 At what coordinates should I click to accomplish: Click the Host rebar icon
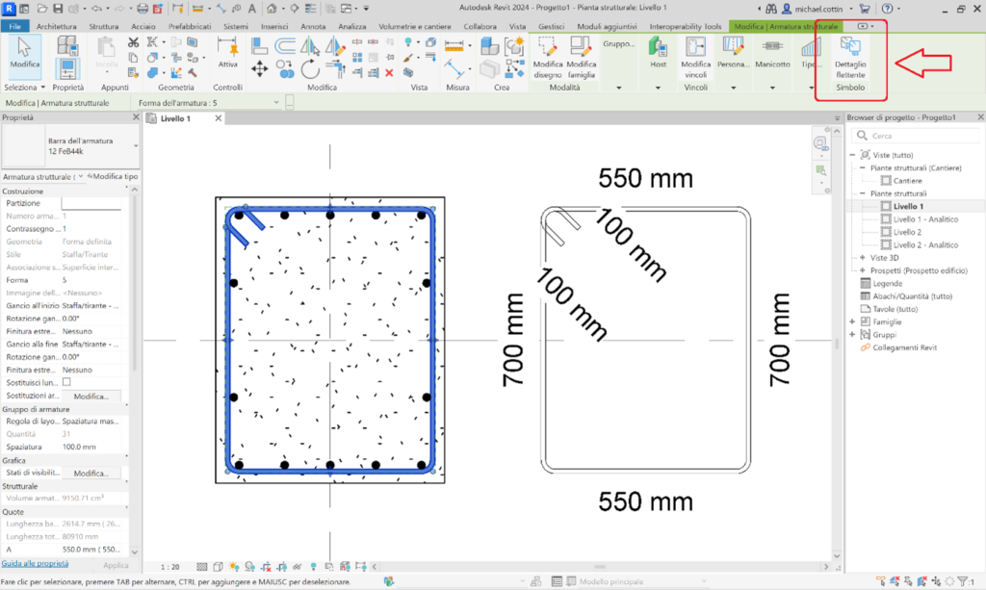tap(658, 52)
